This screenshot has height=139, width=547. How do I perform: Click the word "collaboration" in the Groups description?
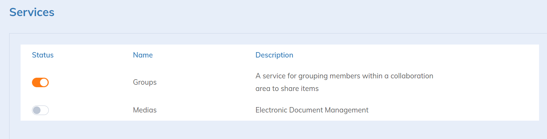(x=412, y=76)
